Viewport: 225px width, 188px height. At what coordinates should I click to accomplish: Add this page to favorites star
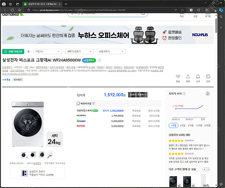[182, 10]
